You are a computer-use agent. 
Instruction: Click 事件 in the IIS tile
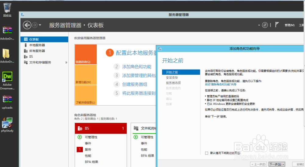[x=88, y=143]
